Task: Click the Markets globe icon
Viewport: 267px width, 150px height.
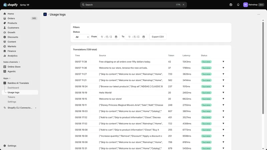Action: point(5,46)
